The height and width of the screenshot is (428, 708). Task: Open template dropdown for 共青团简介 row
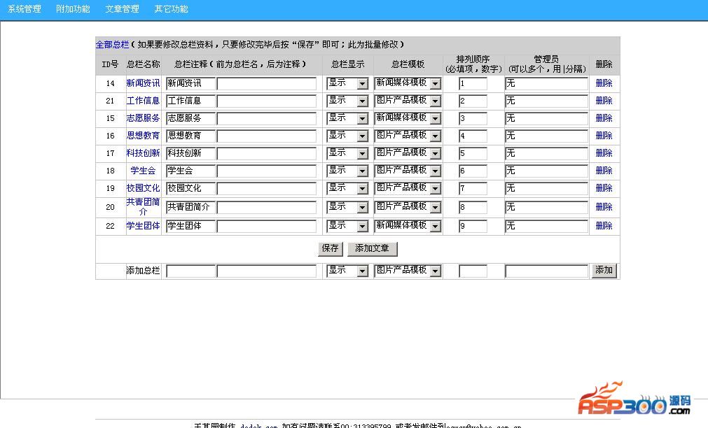coord(408,207)
